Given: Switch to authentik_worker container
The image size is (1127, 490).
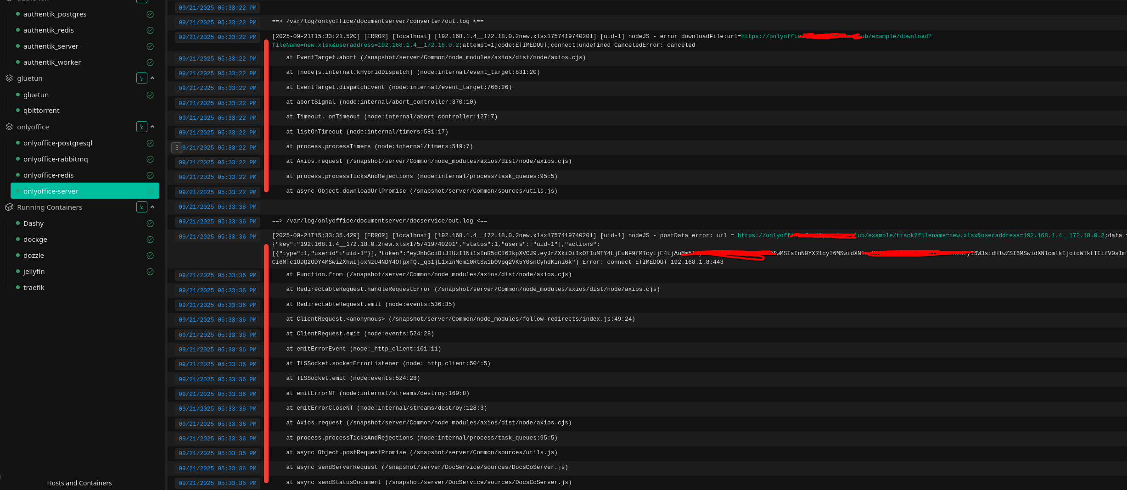Looking at the screenshot, I should click(x=52, y=62).
